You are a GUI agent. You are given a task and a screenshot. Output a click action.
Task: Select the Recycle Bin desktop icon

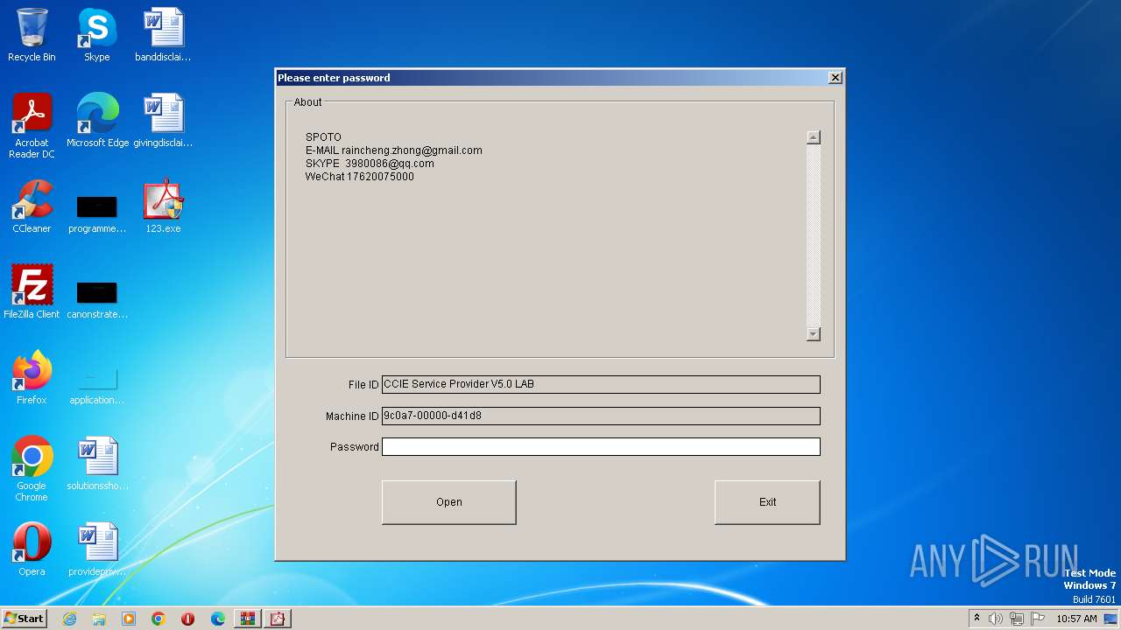point(32,35)
